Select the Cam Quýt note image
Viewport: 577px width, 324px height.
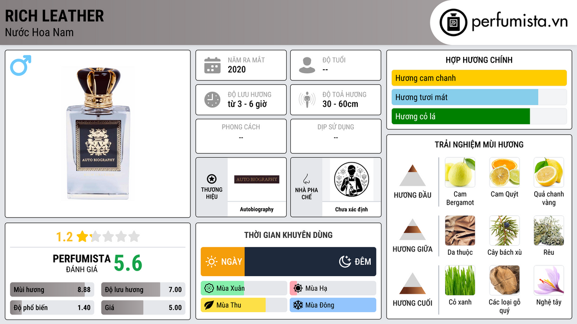click(x=504, y=172)
